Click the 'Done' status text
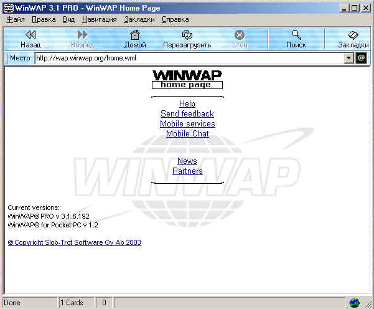 pyautogui.click(x=12, y=303)
